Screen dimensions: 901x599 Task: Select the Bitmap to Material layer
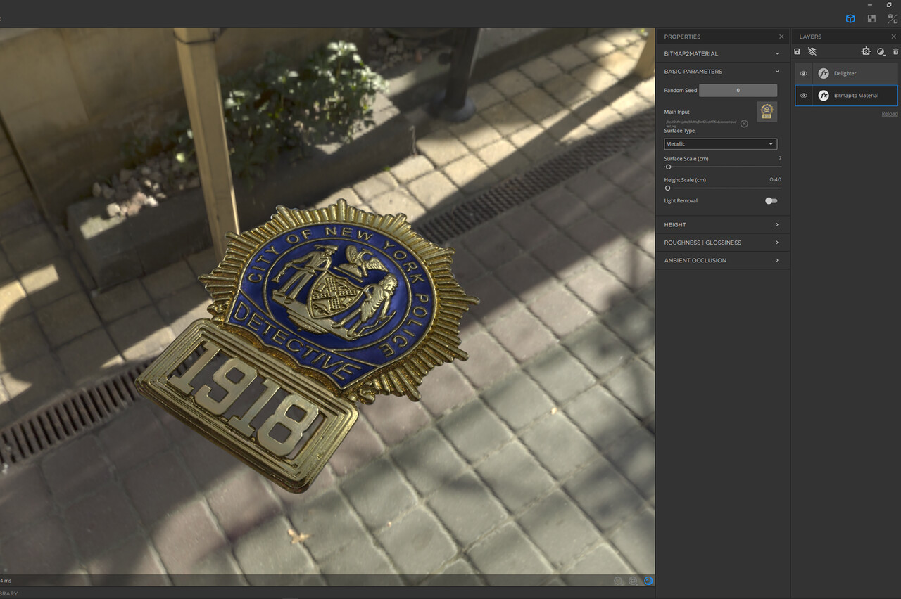tap(847, 96)
